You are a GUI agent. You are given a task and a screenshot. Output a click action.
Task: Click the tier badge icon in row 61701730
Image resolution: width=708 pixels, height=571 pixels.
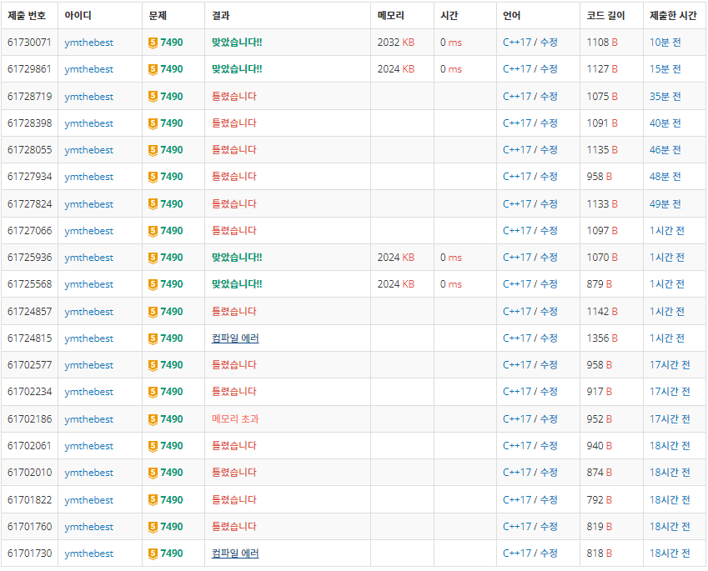pos(153,553)
